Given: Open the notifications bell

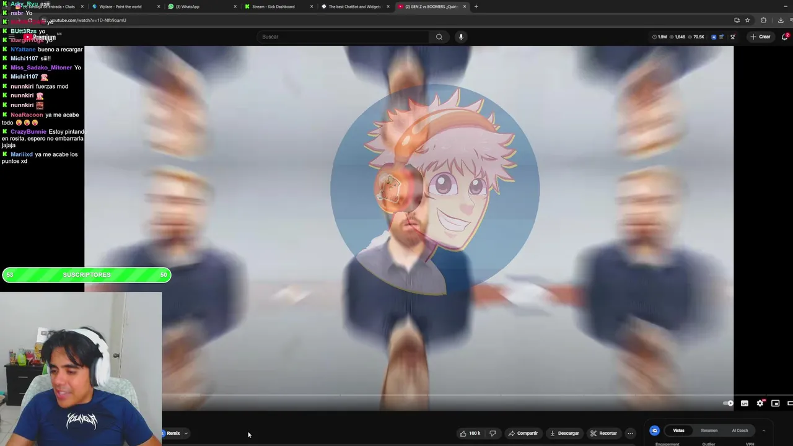Looking at the screenshot, I should point(785,37).
